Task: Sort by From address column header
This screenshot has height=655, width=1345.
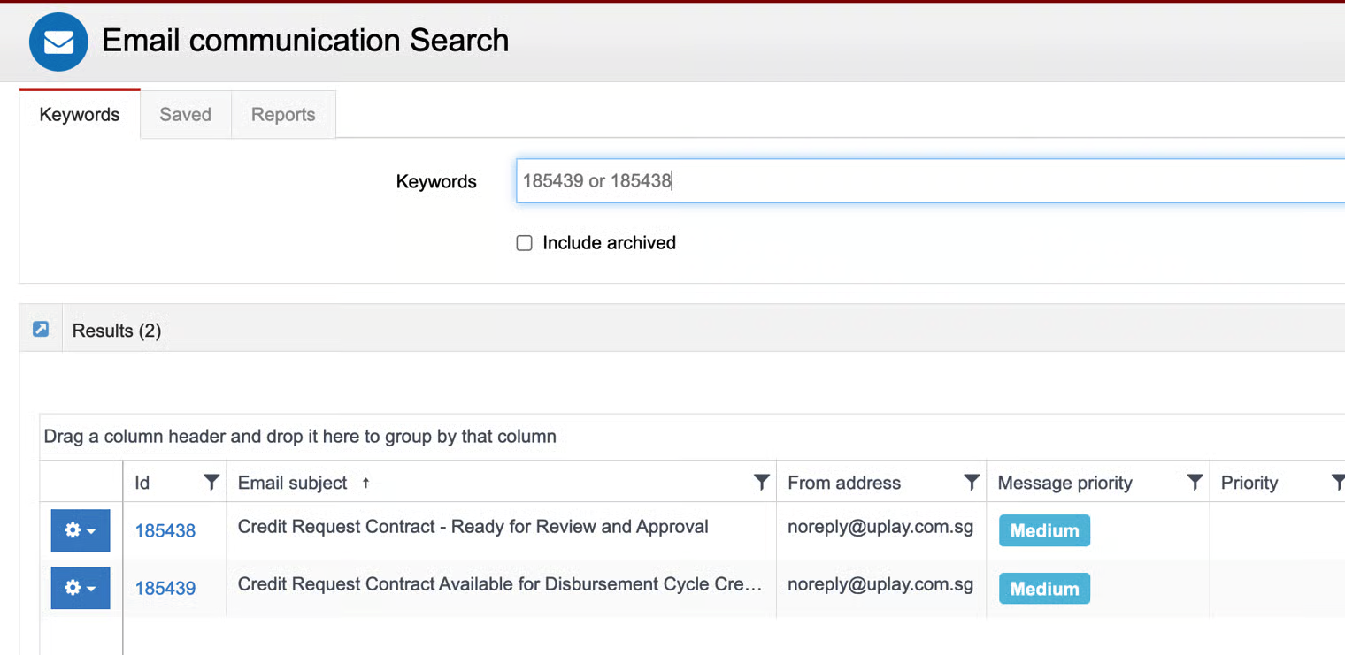Action: (x=844, y=483)
